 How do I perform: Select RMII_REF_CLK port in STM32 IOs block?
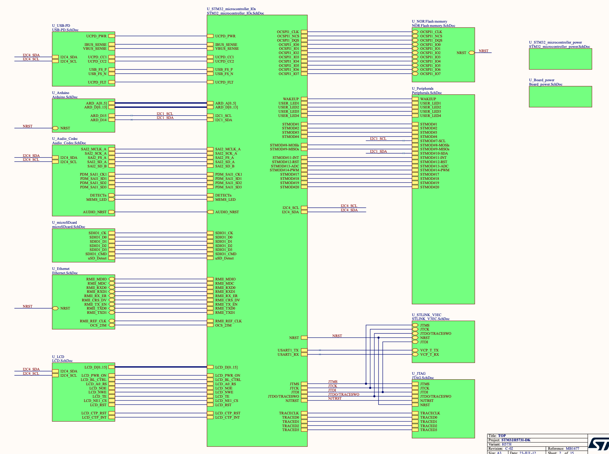[210, 321]
